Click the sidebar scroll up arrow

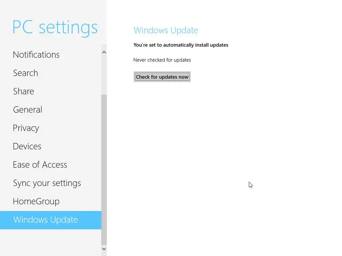[x=104, y=52]
